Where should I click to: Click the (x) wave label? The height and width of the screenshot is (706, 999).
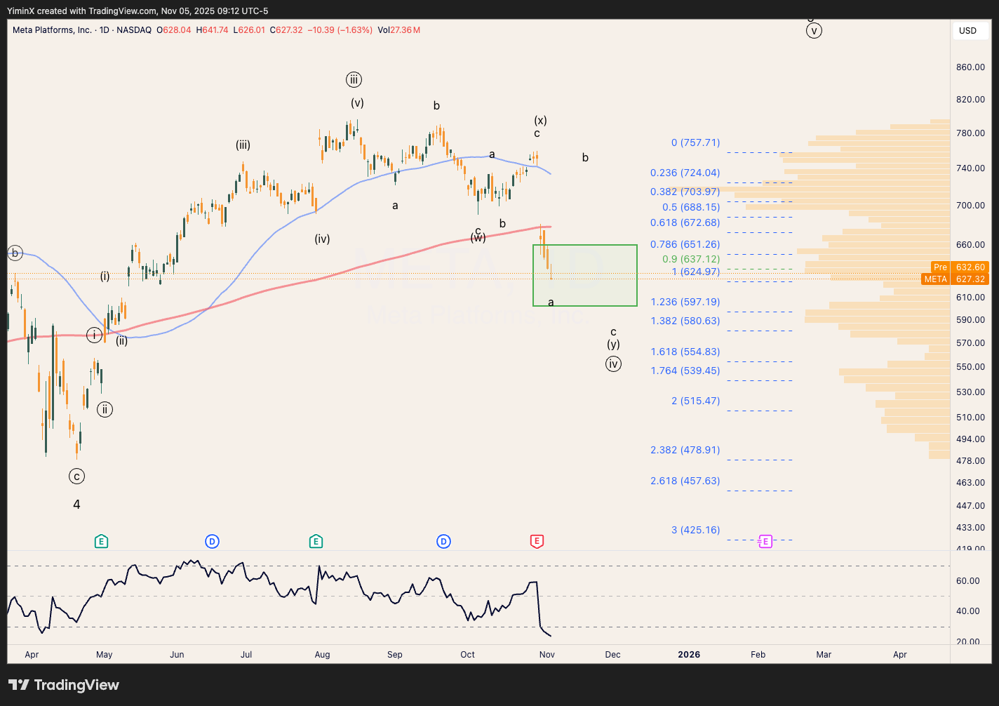[x=540, y=120]
